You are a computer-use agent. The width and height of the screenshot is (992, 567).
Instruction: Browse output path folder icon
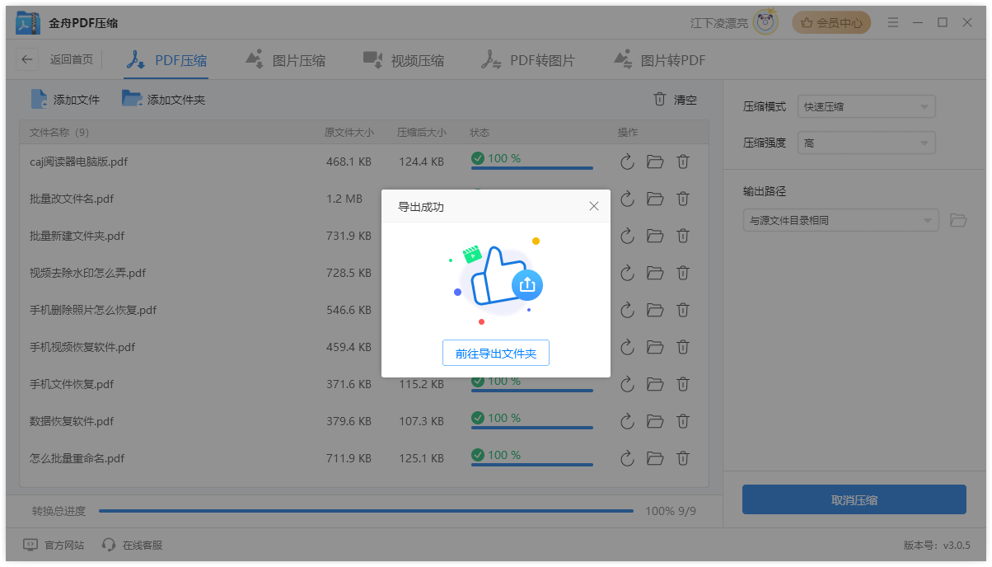pyautogui.click(x=957, y=221)
